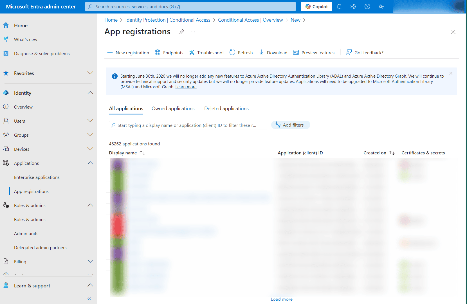
Task: Start a New registration
Action: pyautogui.click(x=128, y=53)
